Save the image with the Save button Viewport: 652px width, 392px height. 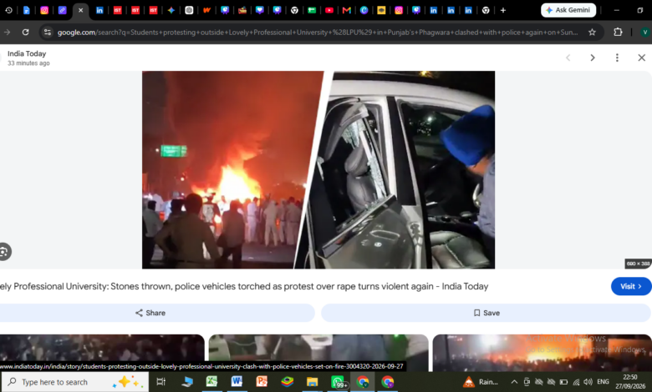(486, 313)
